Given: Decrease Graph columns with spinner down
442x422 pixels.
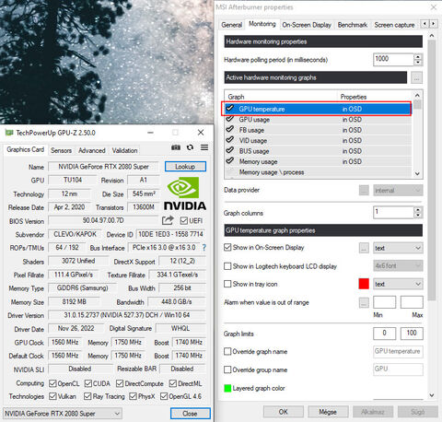Looking at the screenshot, I should coord(418,216).
